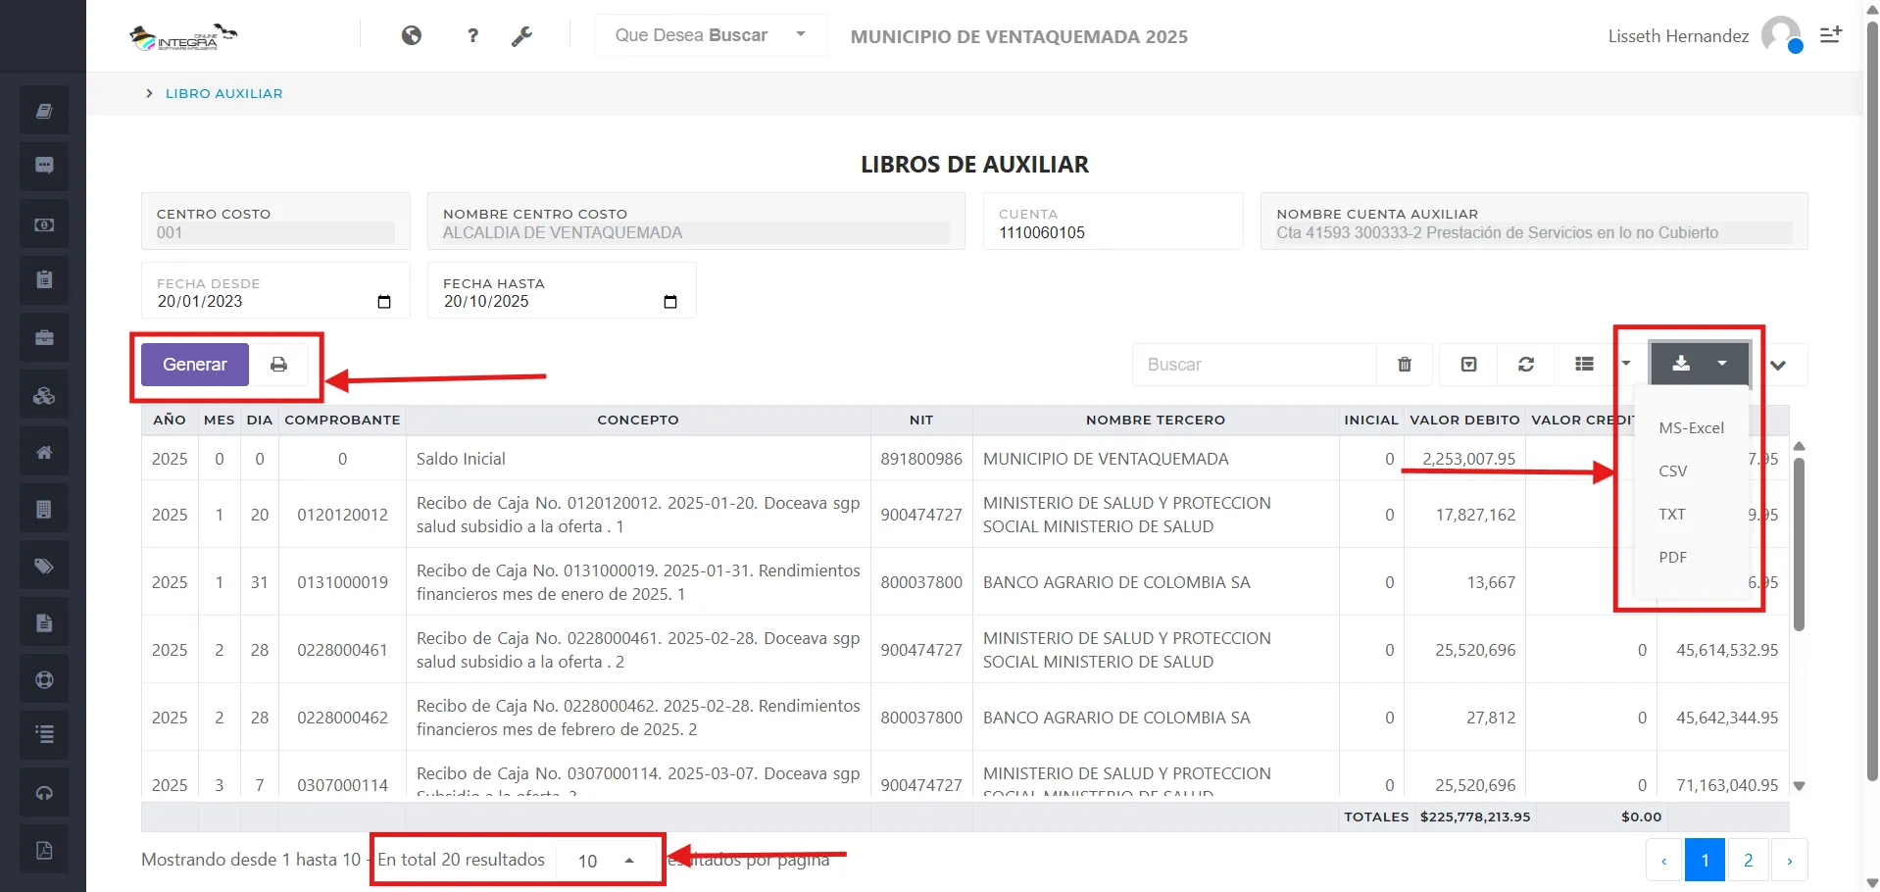Viewport: 1880px width, 892px height.
Task: Click the wrench tools icon
Action: pos(522,35)
